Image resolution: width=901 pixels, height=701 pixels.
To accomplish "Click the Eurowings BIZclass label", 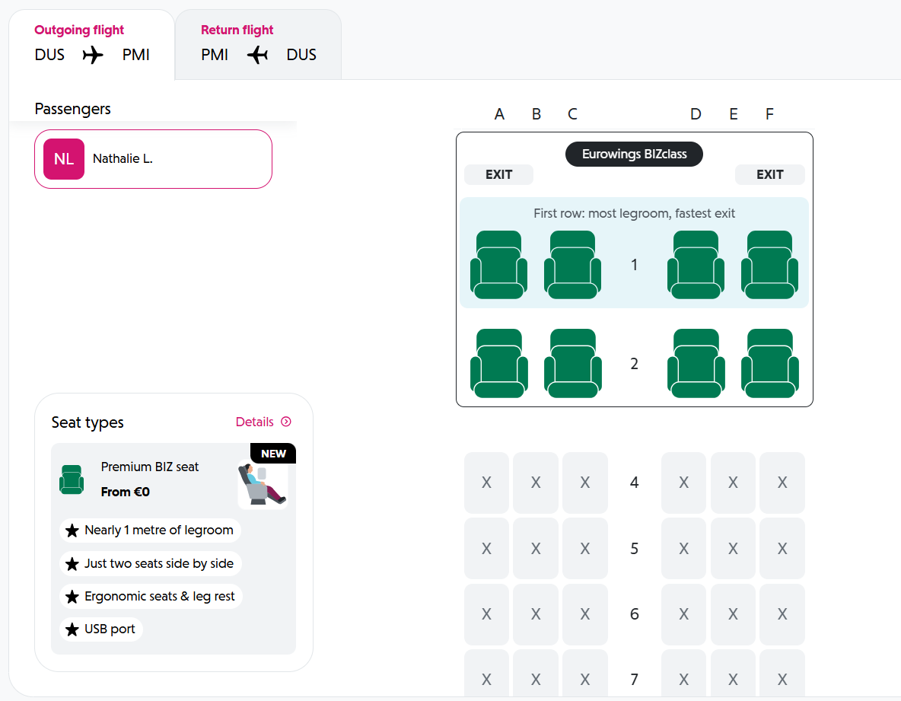I will [x=634, y=154].
